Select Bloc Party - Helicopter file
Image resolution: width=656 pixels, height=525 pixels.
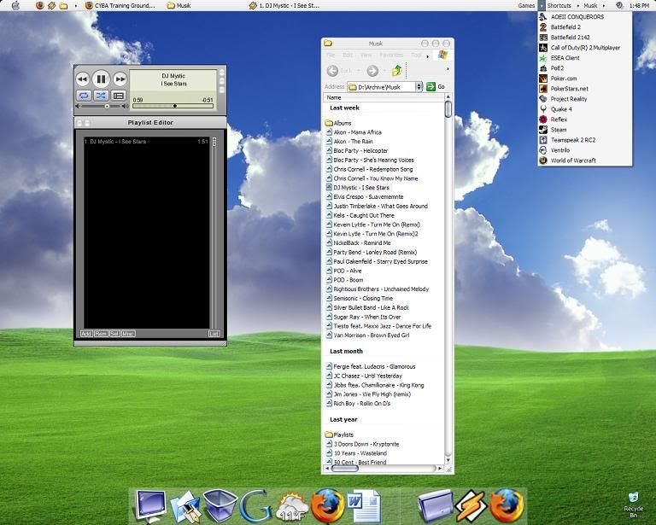(357, 150)
